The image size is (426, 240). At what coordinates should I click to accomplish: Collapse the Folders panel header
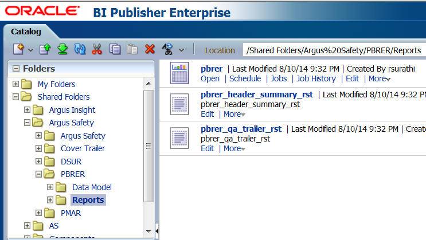pyautogui.click(x=16, y=68)
